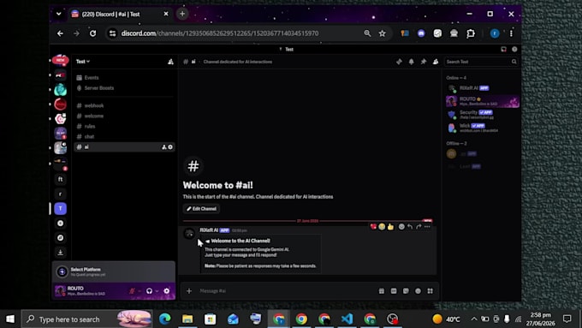Image resolution: width=582 pixels, height=328 pixels.
Task: Open the GIF picker icon
Action: point(394,291)
